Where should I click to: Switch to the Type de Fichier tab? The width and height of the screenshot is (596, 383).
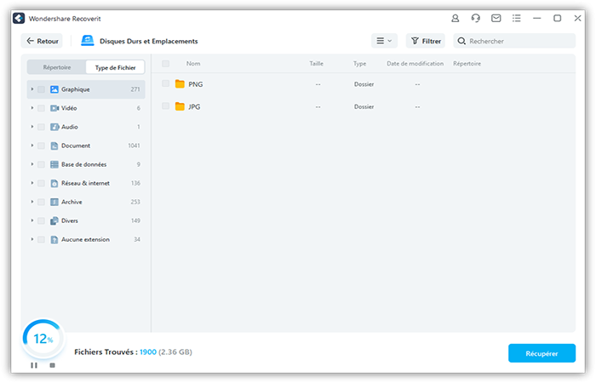(x=115, y=67)
